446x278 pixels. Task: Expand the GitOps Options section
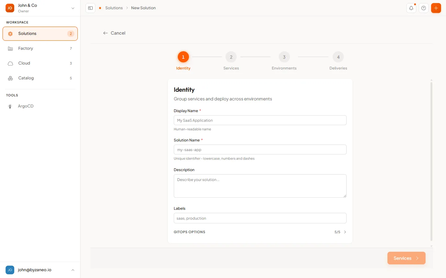coord(260,232)
